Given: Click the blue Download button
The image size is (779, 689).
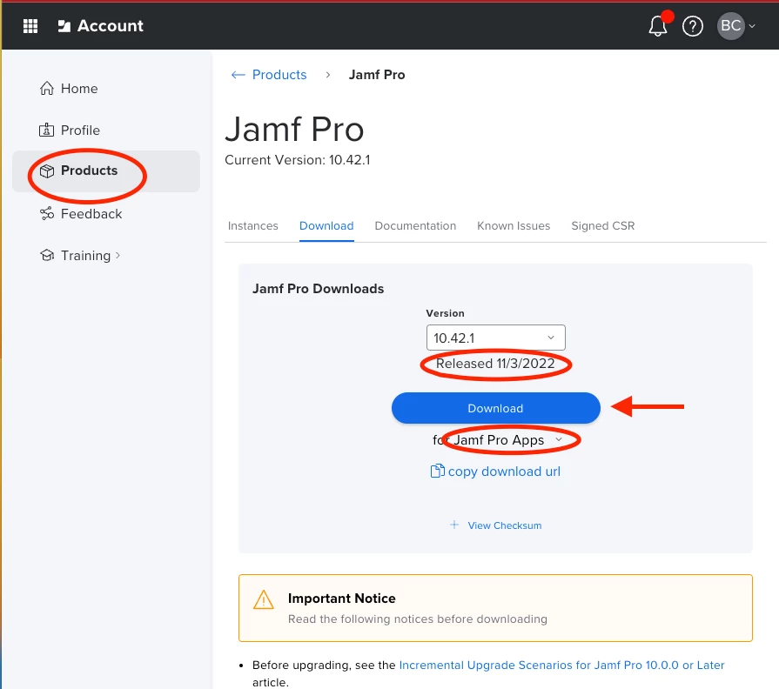Looking at the screenshot, I should (496, 408).
